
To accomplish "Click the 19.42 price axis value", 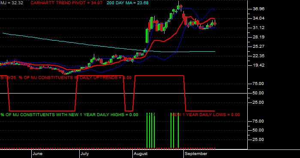I will tap(258, 65).
